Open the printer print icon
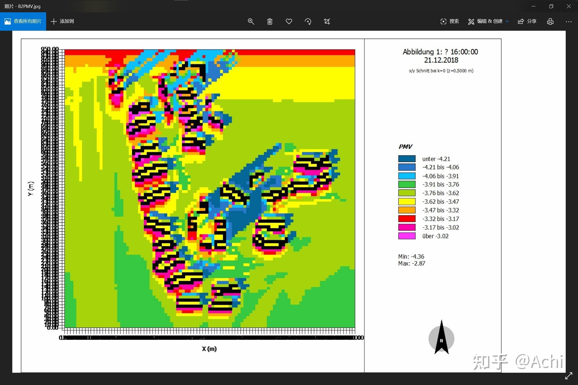This screenshot has height=385, width=578. [x=550, y=22]
